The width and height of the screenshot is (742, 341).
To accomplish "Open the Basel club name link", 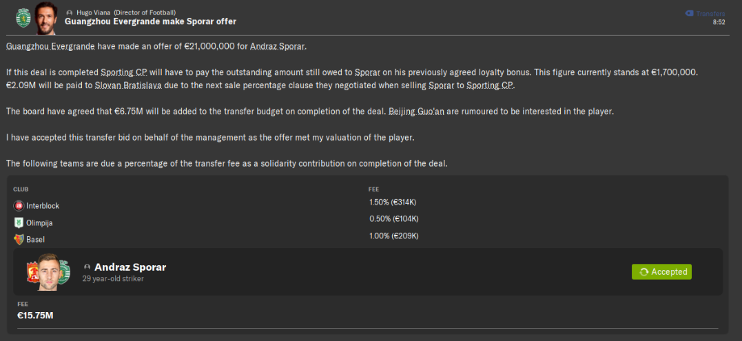I will coord(36,240).
